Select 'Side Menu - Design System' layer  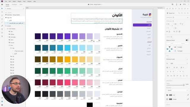point(13,15)
